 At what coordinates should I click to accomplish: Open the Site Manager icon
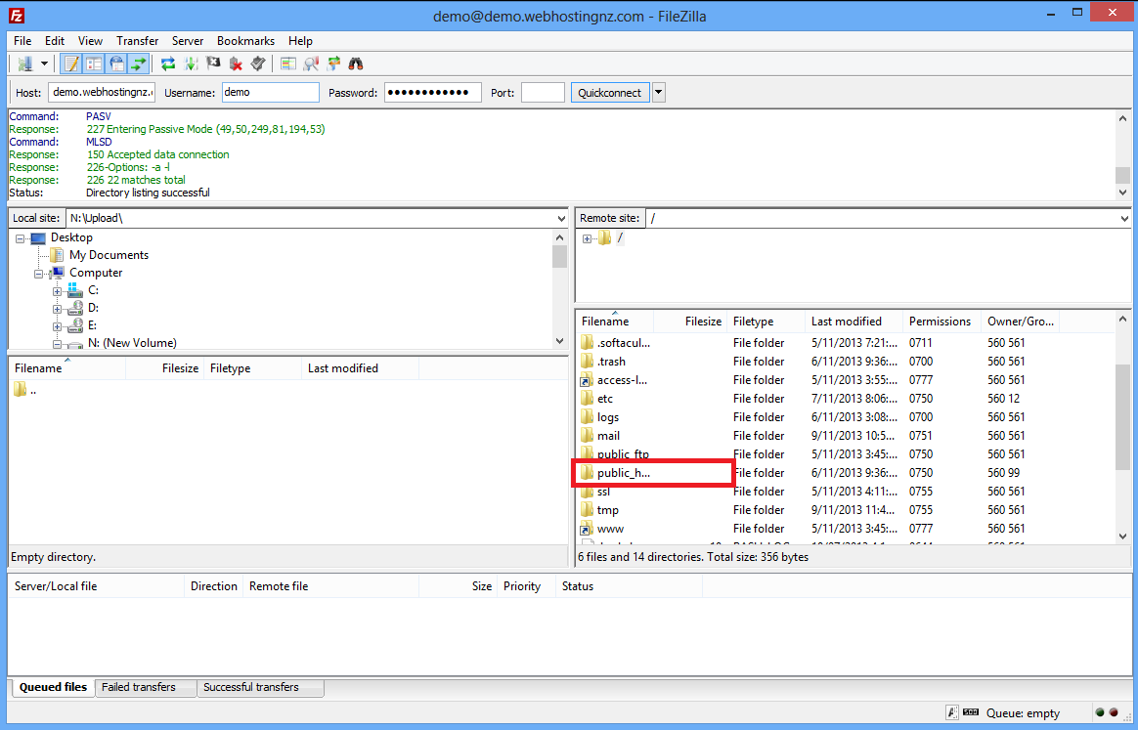[24, 64]
